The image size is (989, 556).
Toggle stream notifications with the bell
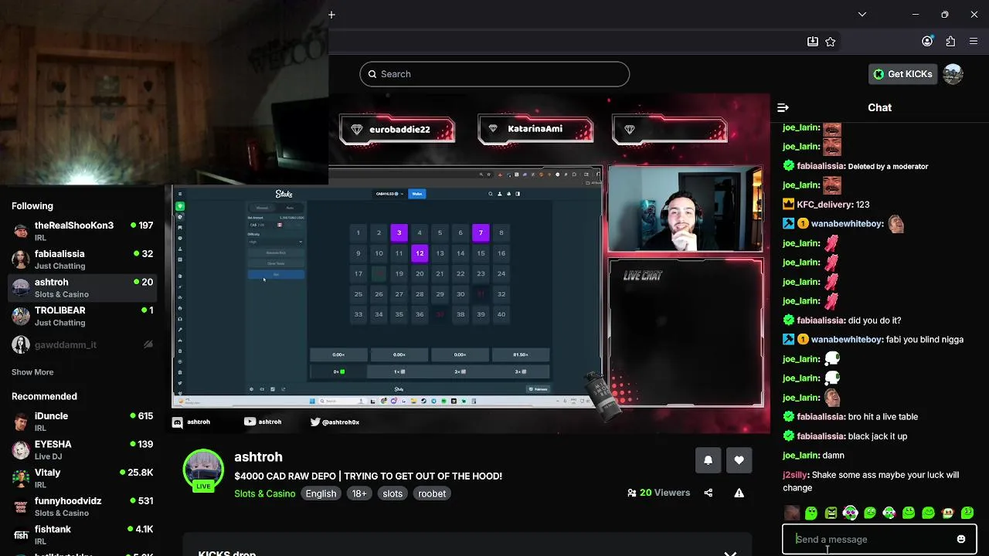[x=708, y=460]
